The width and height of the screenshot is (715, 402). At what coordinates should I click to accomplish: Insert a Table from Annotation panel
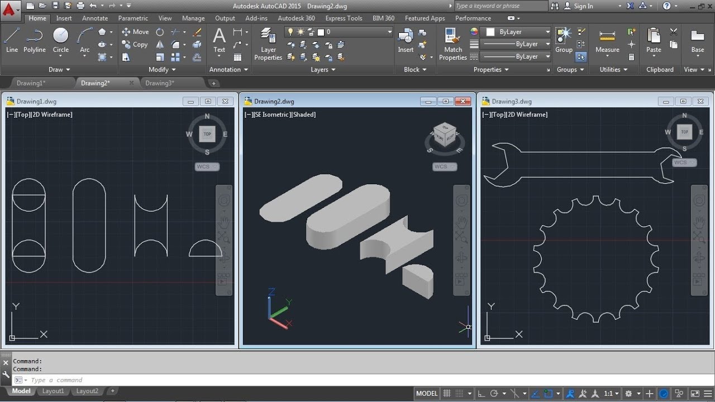pos(237,57)
